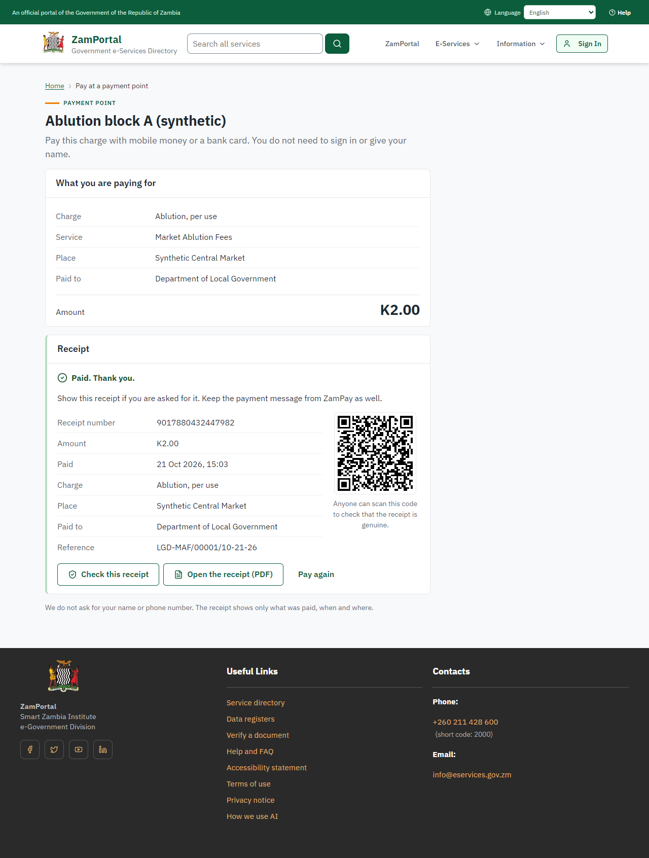649x858 pixels.
Task: Open How we use AI link
Action: 253,816
